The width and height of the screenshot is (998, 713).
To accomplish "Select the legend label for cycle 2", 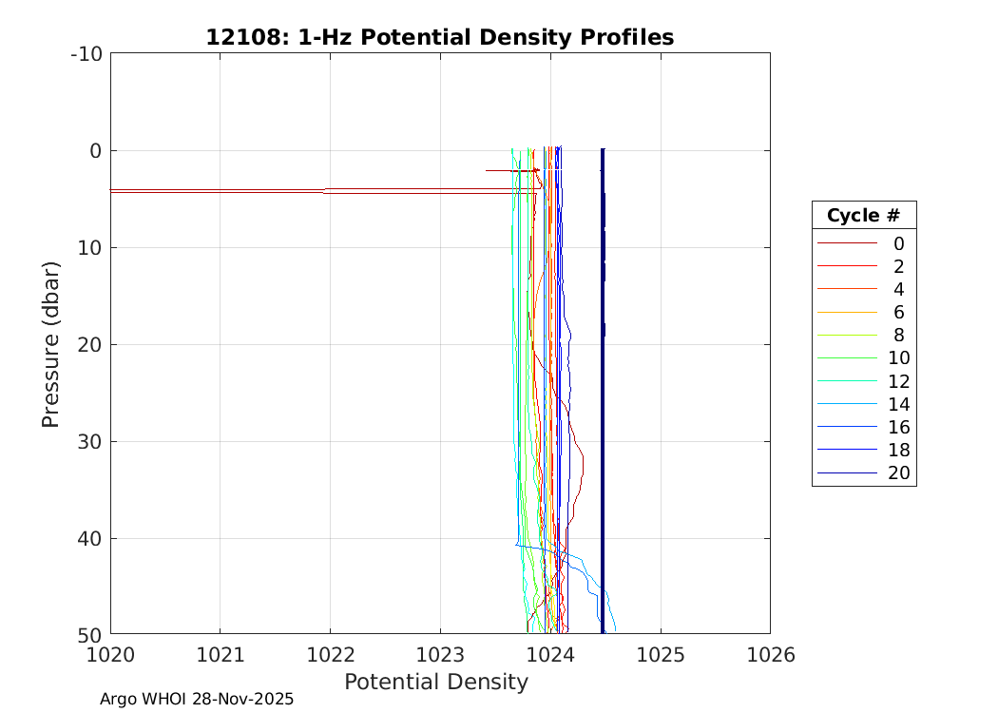I will pyautogui.click(x=898, y=266).
